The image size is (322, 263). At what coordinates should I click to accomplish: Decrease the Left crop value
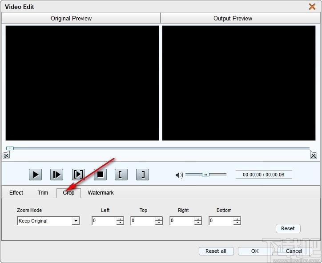tap(120, 223)
